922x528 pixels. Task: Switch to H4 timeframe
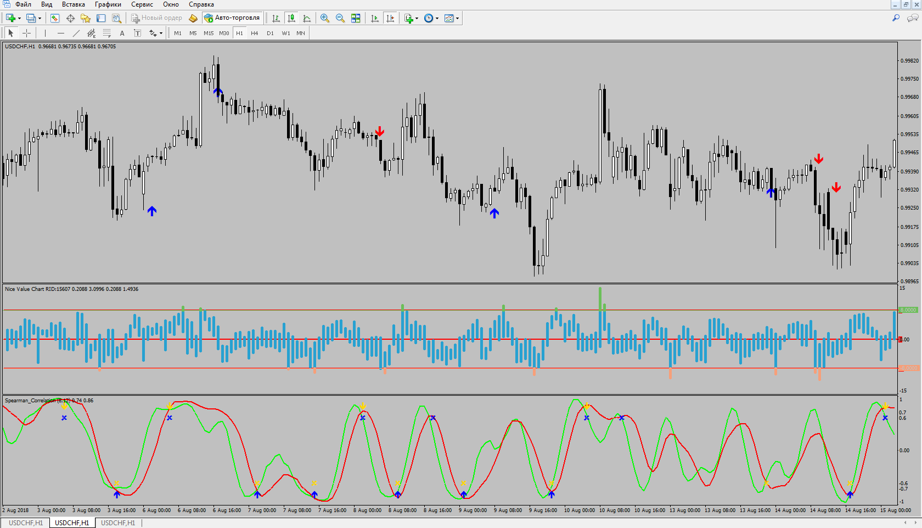click(x=255, y=33)
